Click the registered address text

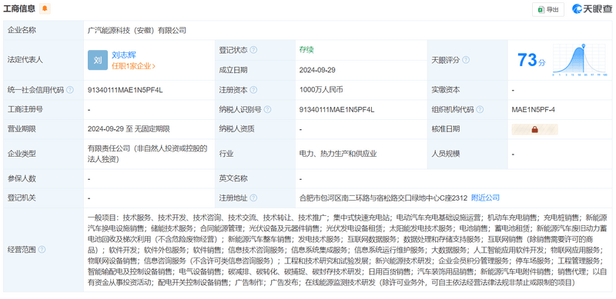click(383, 198)
